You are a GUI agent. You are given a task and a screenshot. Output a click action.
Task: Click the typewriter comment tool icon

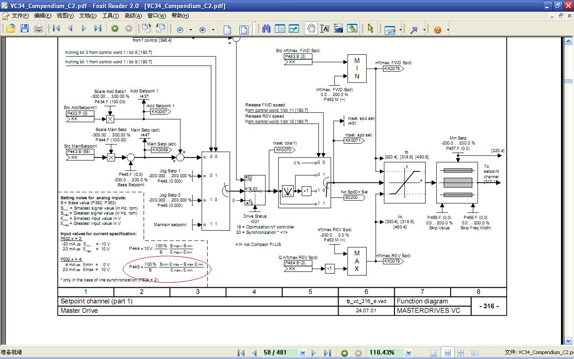tap(390, 30)
